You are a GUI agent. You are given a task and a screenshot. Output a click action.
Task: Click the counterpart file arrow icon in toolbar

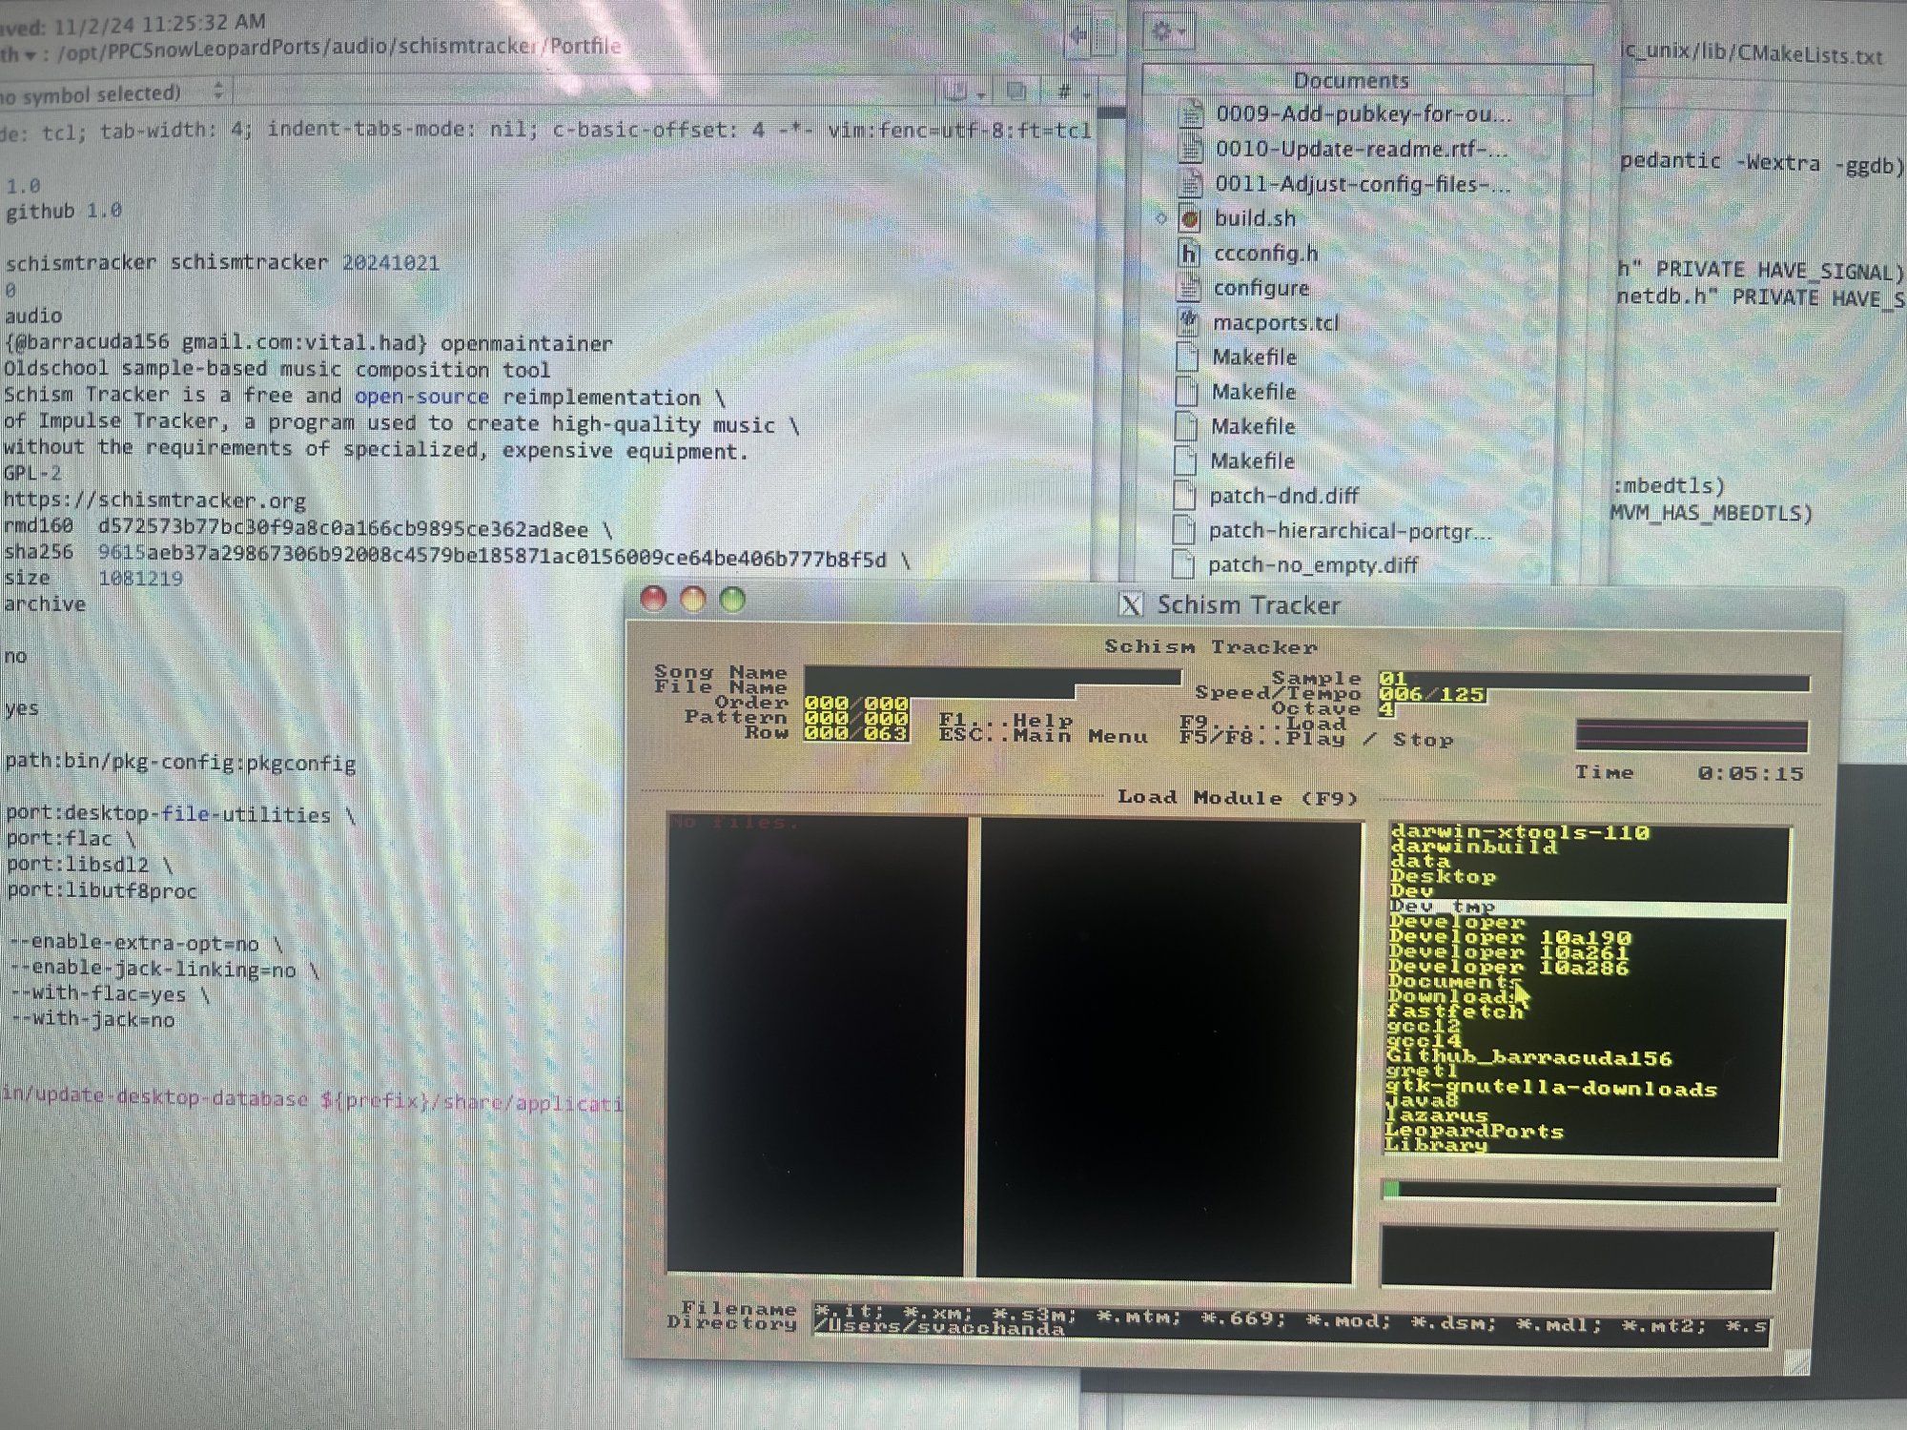click(1079, 36)
